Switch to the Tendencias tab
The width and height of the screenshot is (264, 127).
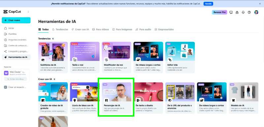pos(60,29)
